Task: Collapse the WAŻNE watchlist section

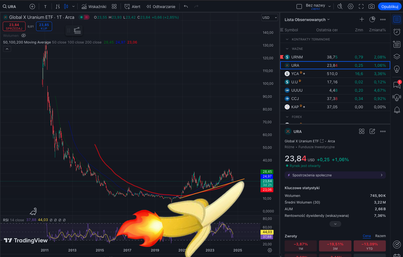Action: click(x=287, y=49)
